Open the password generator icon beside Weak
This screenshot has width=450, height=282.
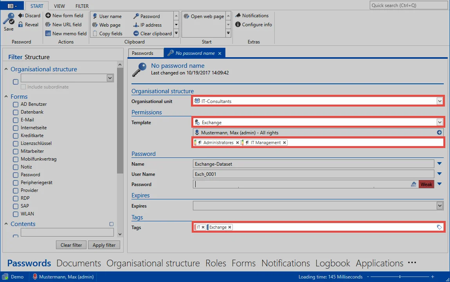tap(414, 184)
